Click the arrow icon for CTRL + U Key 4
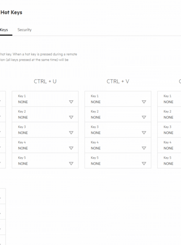Image resolution: width=181 pixels, height=245 pixels. 71,148
